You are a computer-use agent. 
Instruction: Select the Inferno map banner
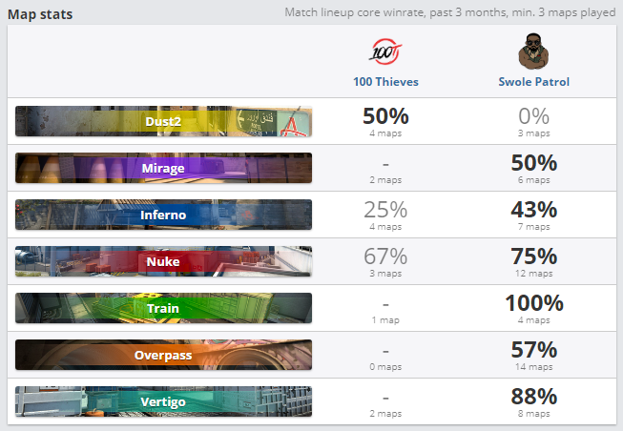(164, 215)
